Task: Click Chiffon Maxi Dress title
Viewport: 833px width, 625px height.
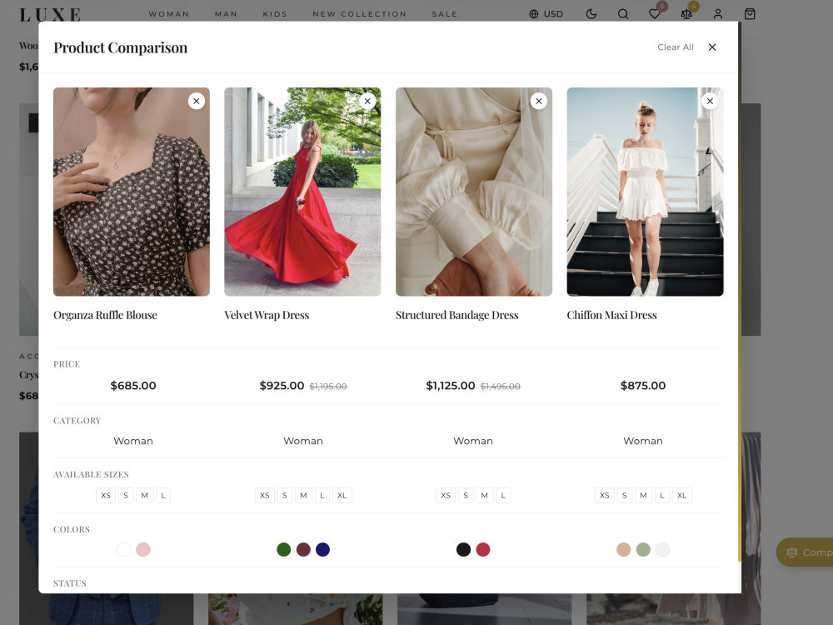Action: (611, 315)
